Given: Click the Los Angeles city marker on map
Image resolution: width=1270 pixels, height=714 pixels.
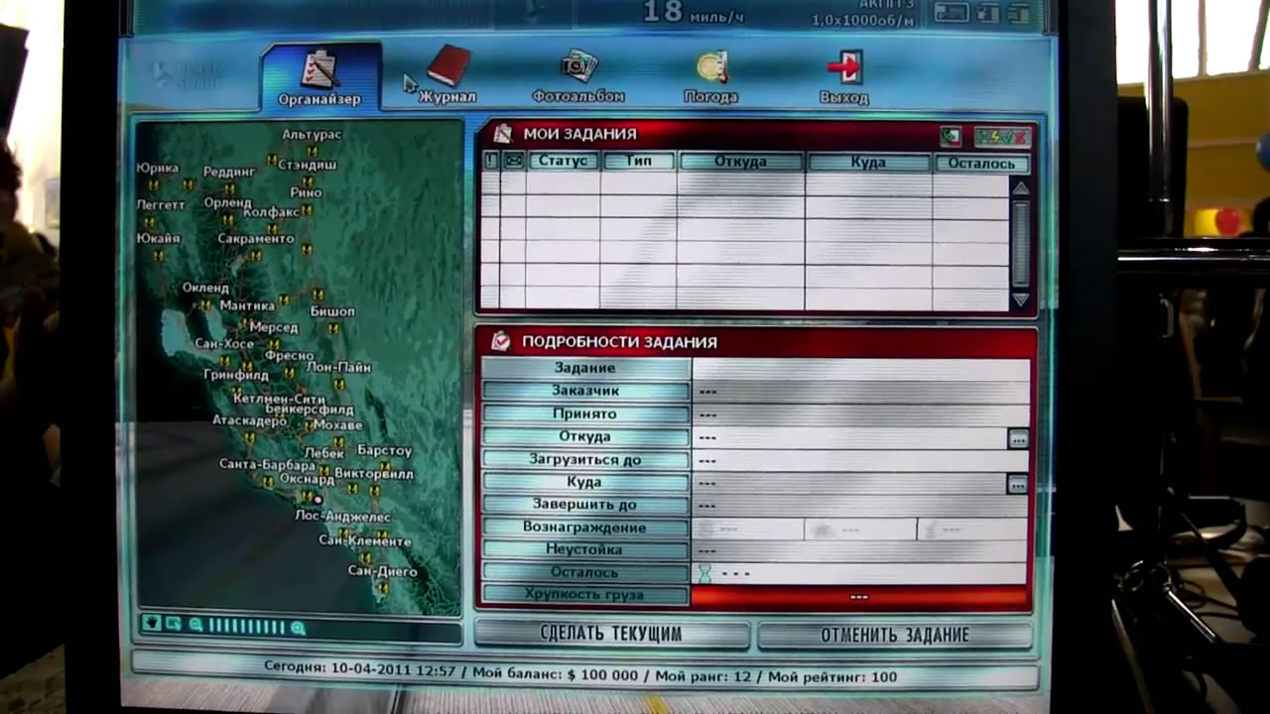Looking at the screenshot, I should [317, 500].
